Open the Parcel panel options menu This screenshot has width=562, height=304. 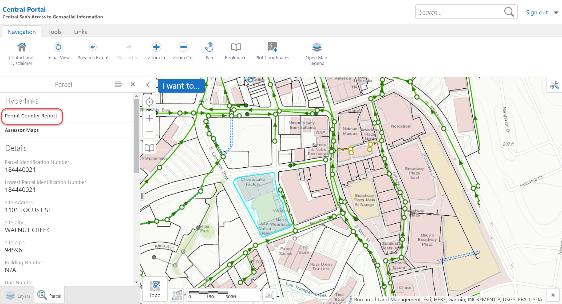[118, 84]
